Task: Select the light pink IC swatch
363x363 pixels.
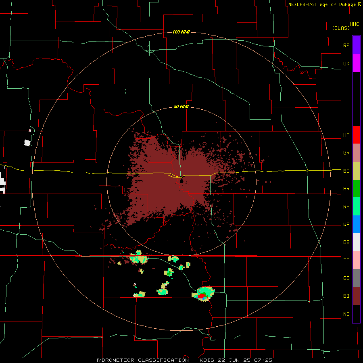Action: click(x=356, y=260)
